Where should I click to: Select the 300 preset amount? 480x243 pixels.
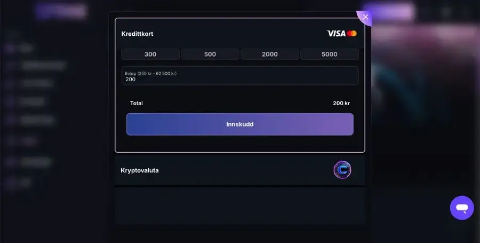pos(150,54)
